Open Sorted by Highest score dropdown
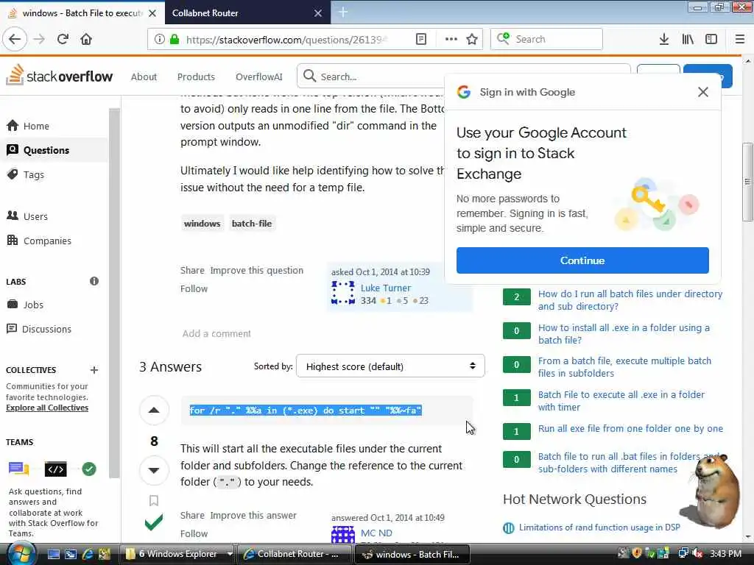 tap(390, 366)
